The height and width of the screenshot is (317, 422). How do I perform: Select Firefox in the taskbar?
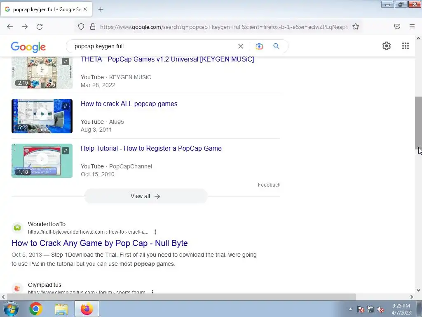point(87,309)
